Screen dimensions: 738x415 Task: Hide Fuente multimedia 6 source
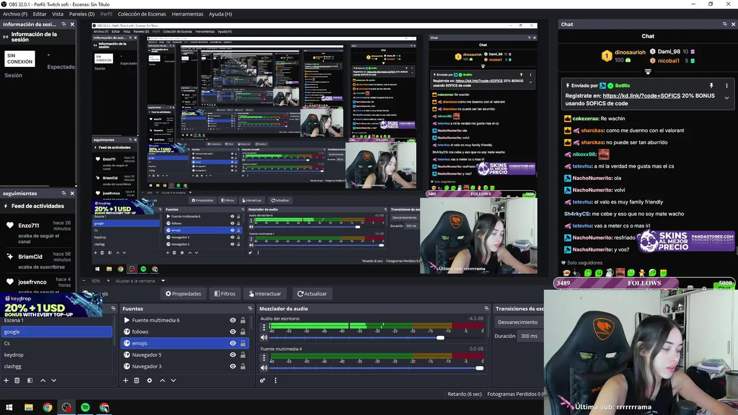233,320
